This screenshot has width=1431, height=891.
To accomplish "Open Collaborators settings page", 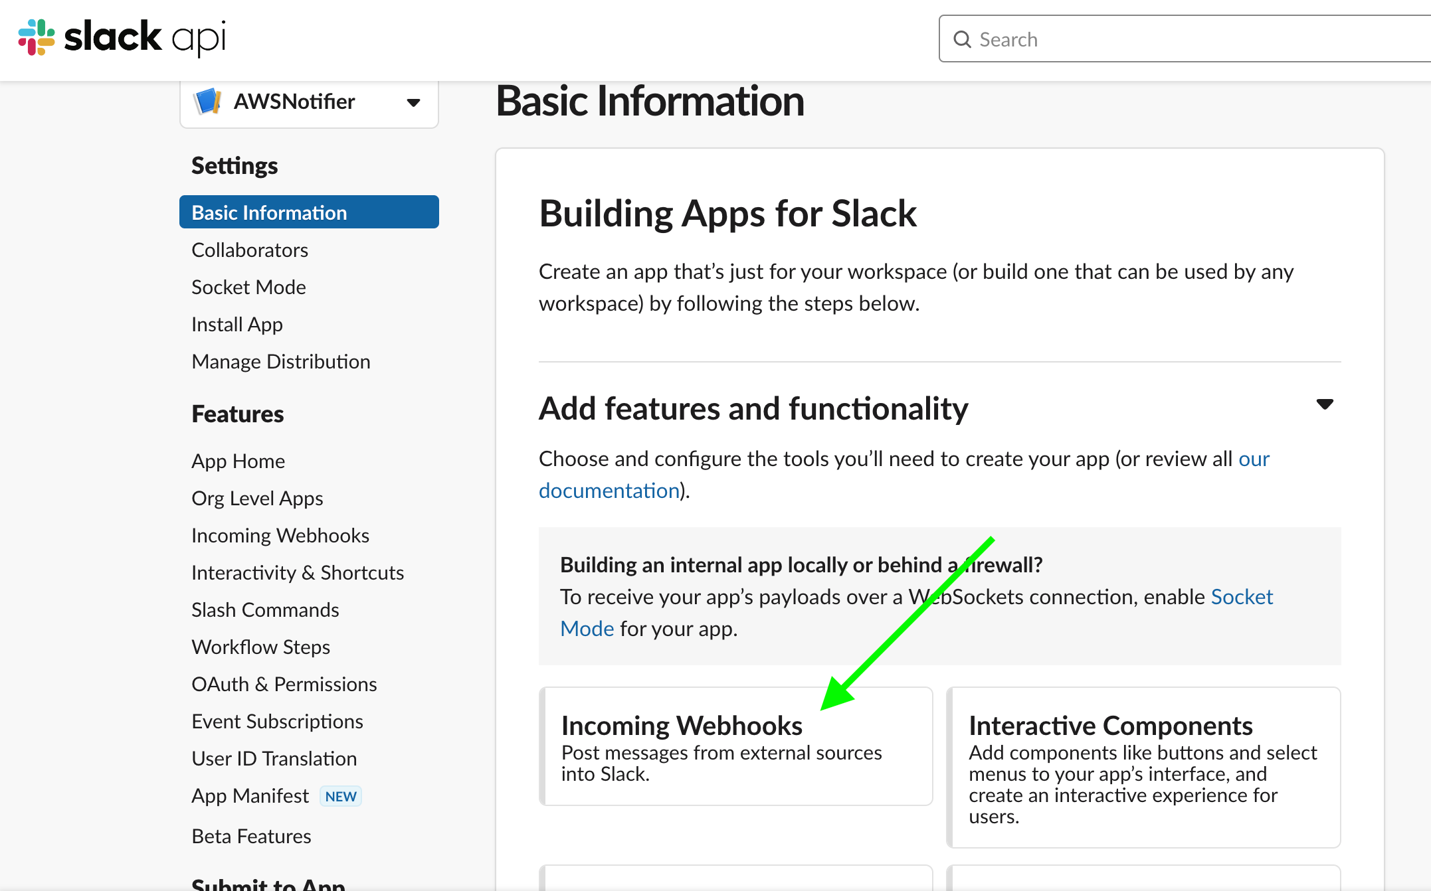I will pos(250,250).
